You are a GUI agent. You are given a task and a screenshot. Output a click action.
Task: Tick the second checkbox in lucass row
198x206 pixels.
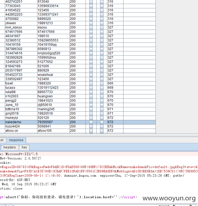(x=102, y=88)
